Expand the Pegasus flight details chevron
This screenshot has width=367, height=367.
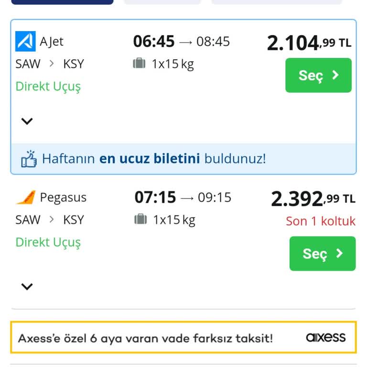click(27, 287)
